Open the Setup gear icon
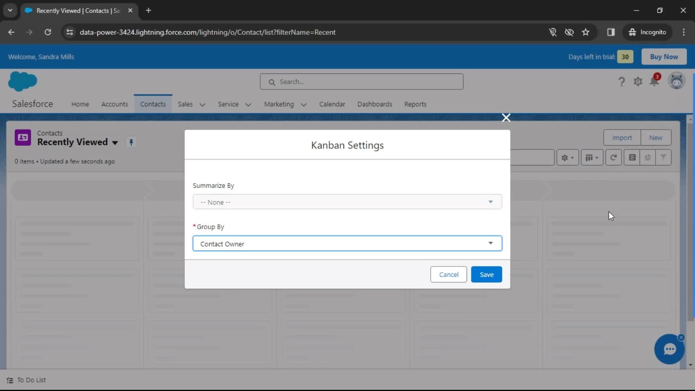The height and width of the screenshot is (391, 695). tap(638, 81)
